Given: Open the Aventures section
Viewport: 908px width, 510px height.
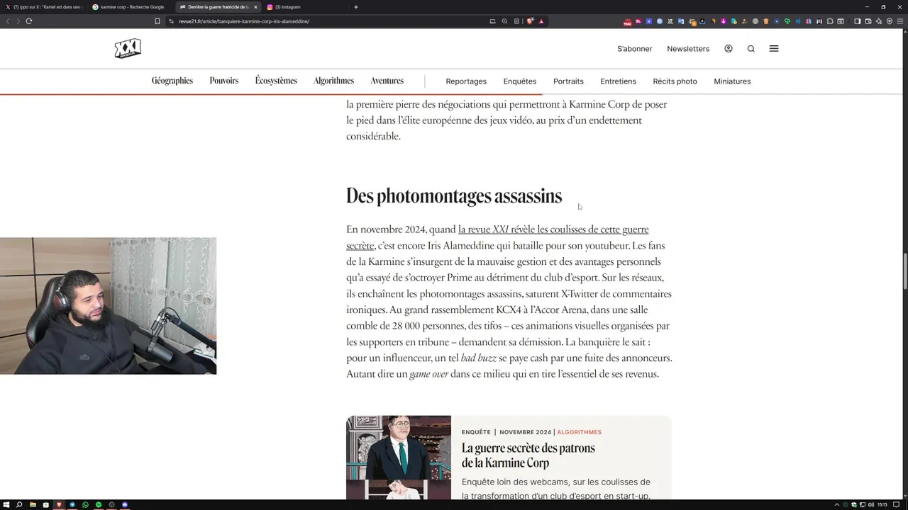Looking at the screenshot, I should 387,81.
